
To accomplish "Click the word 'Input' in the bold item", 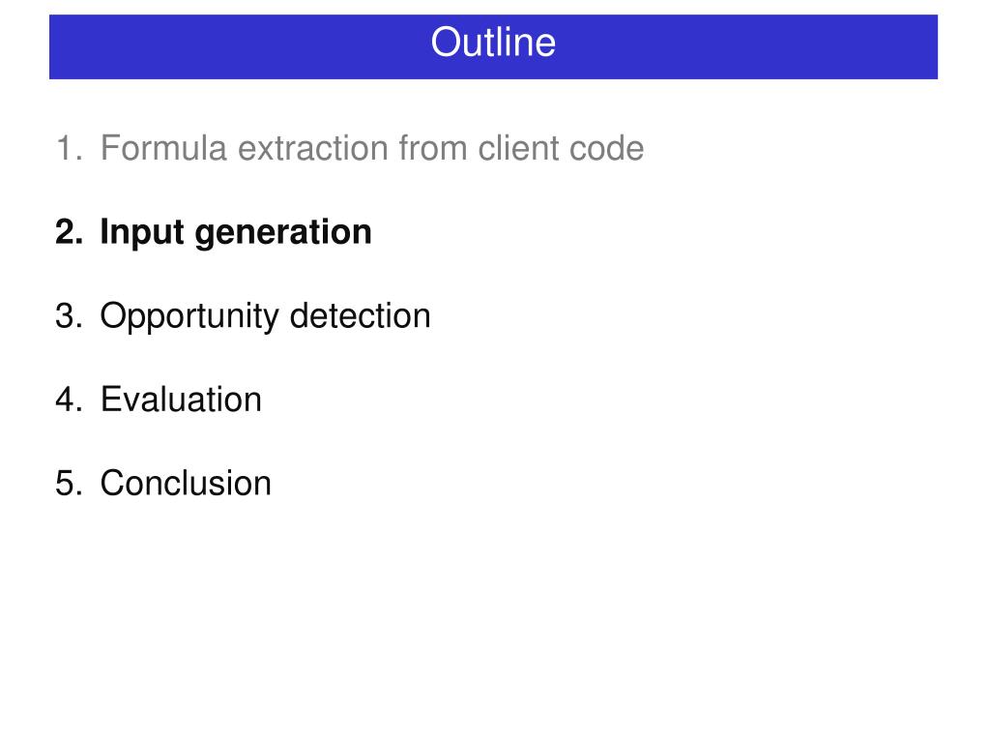I will 142,233.
